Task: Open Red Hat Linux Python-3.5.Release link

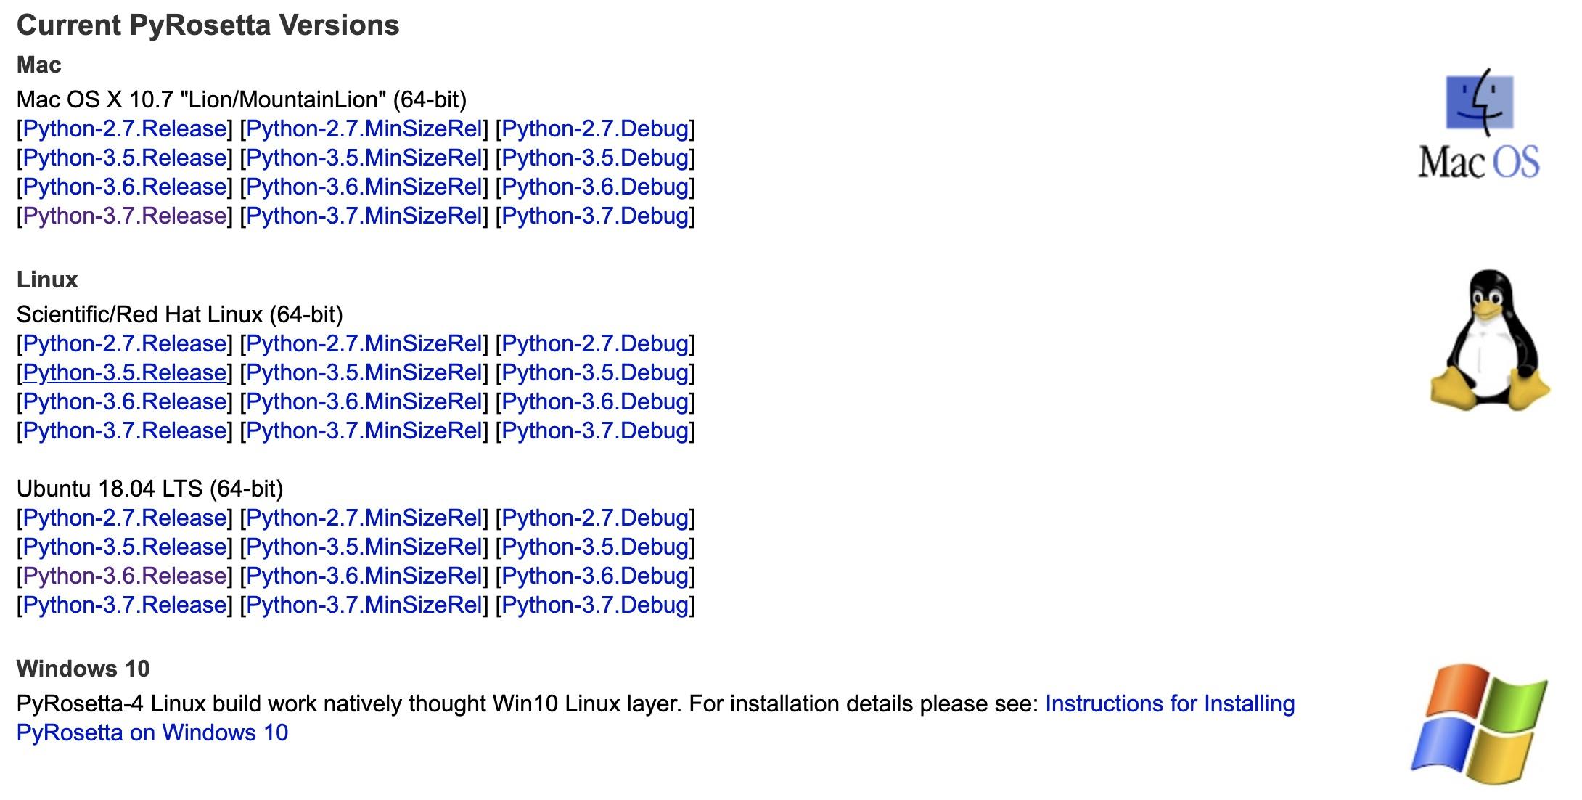Action: pyautogui.click(x=125, y=373)
